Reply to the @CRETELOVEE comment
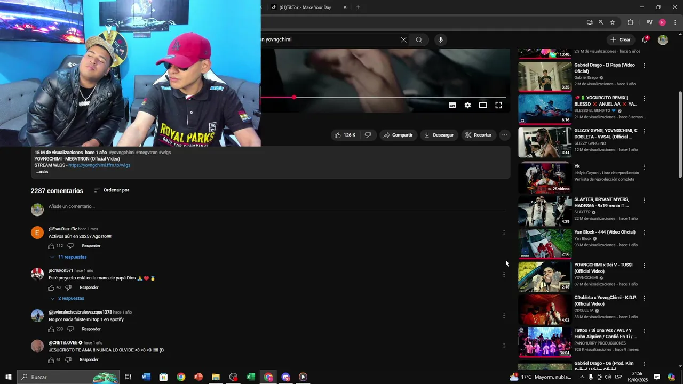 (x=89, y=360)
